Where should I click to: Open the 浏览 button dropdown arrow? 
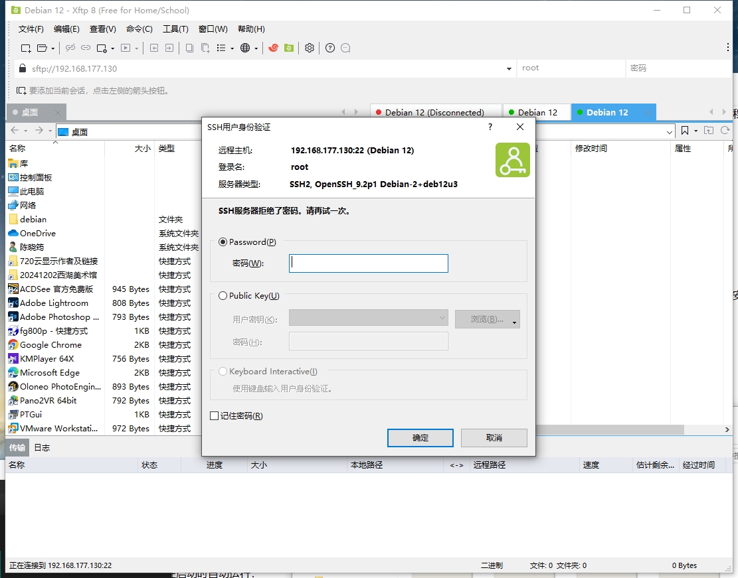pos(514,322)
